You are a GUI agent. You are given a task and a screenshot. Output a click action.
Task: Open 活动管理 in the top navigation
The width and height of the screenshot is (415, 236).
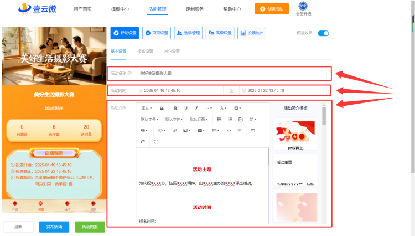click(157, 9)
